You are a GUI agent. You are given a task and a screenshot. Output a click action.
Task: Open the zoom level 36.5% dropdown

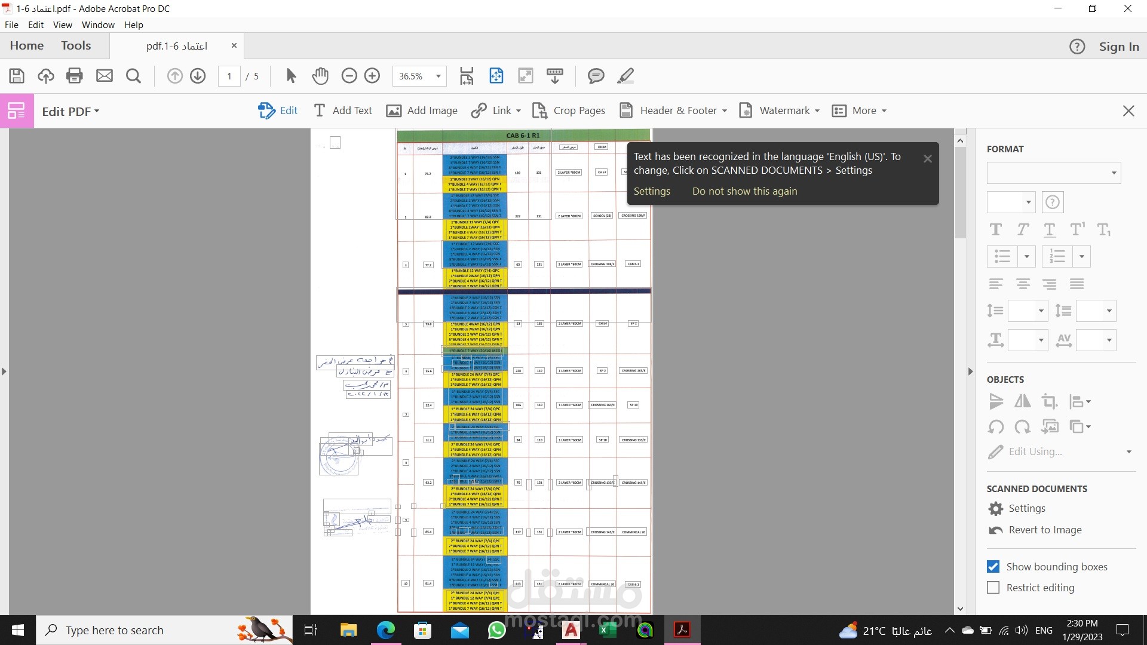(x=438, y=76)
